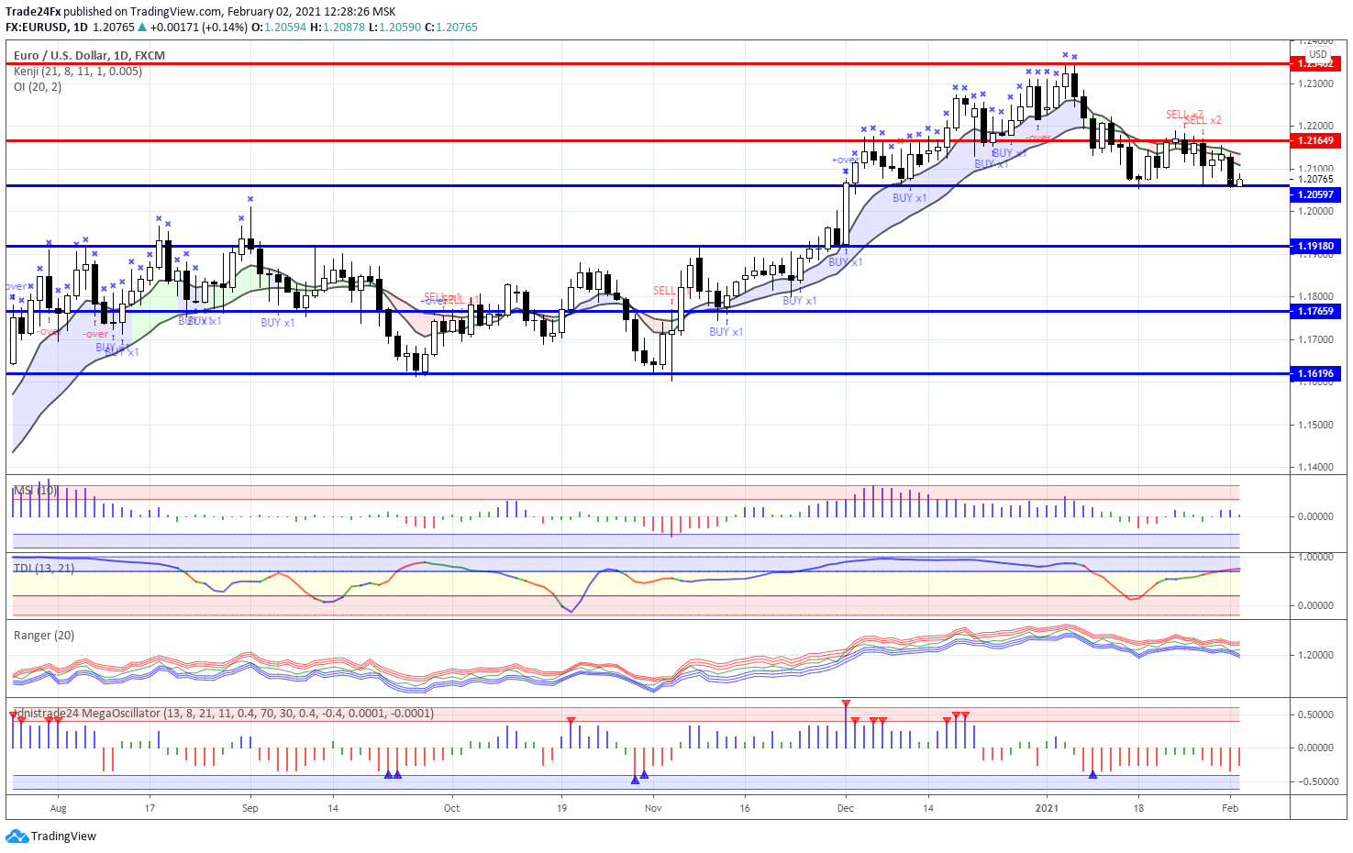
Task: Click the current price 1.20765 label
Action: click(x=1315, y=179)
